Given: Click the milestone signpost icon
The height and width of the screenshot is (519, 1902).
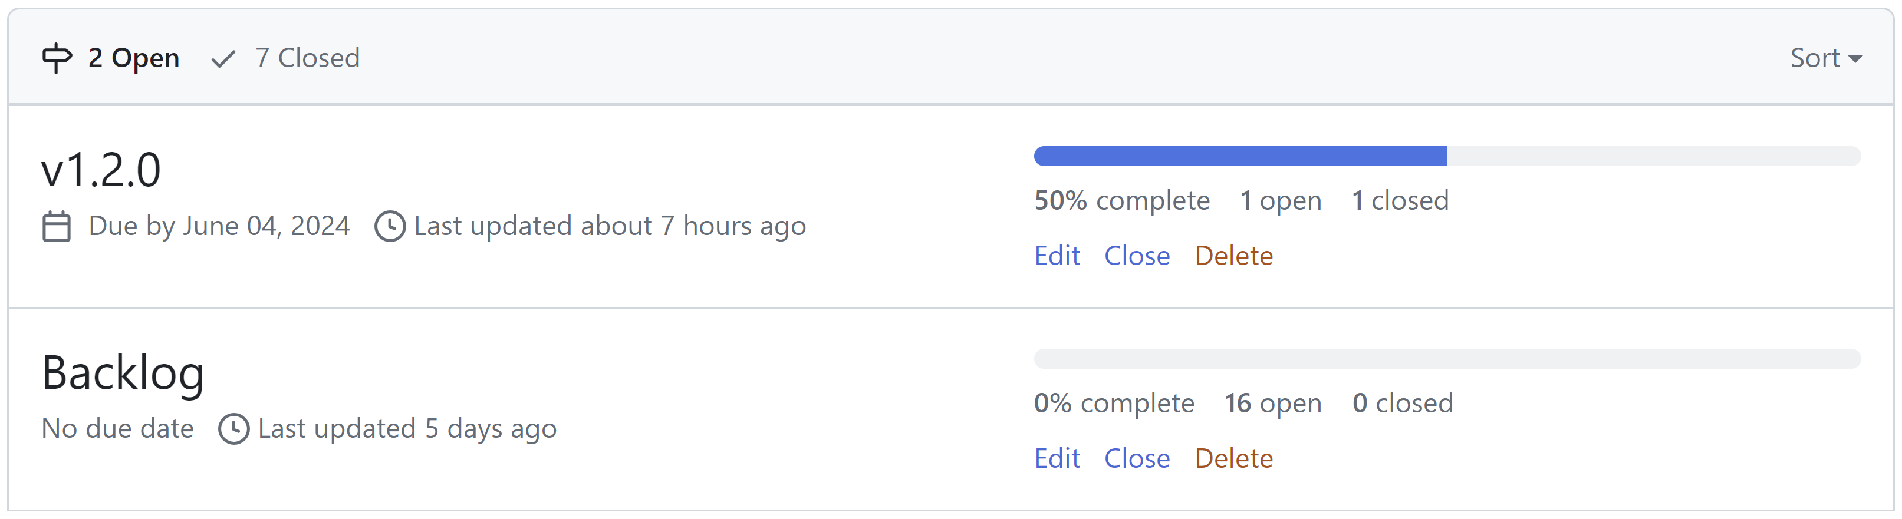Looking at the screenshot, I should click(57, 58).
